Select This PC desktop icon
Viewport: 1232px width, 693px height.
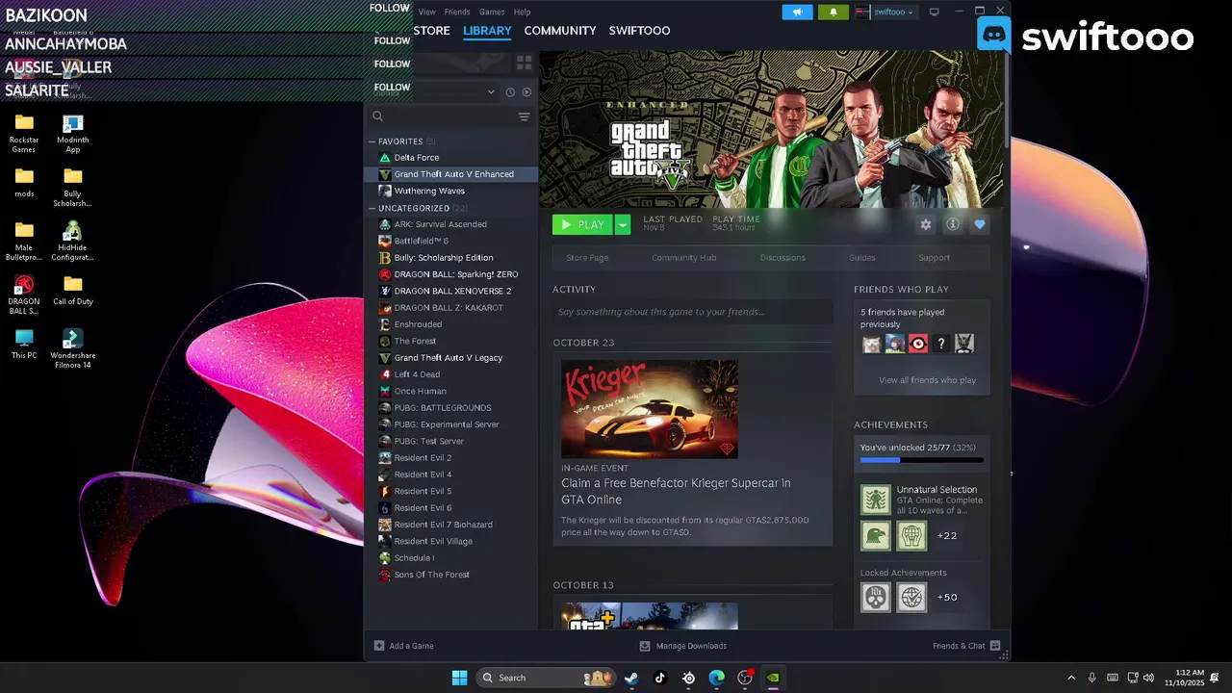click(24, 344)
